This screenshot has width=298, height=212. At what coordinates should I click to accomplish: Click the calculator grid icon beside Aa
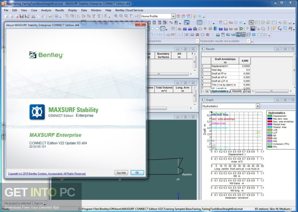(x=226, y=23)
